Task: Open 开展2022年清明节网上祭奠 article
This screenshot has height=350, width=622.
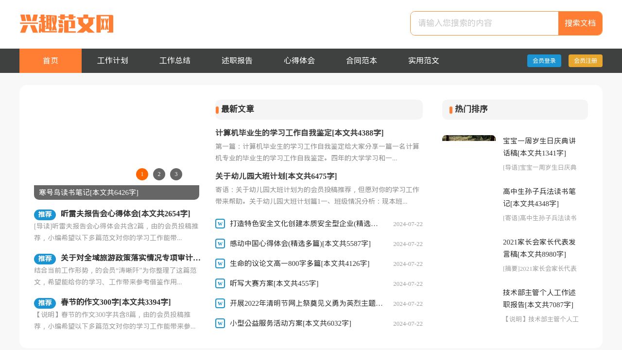Action: pos(306,303)
